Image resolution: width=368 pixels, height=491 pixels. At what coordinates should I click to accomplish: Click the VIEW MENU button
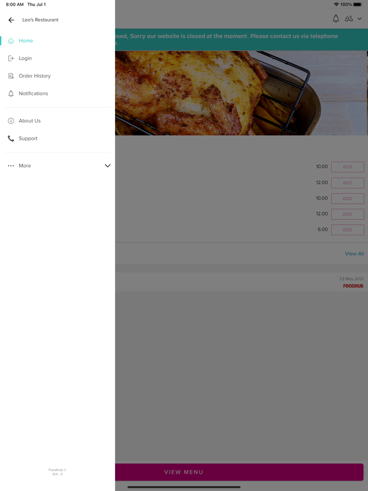click(239, 472)
